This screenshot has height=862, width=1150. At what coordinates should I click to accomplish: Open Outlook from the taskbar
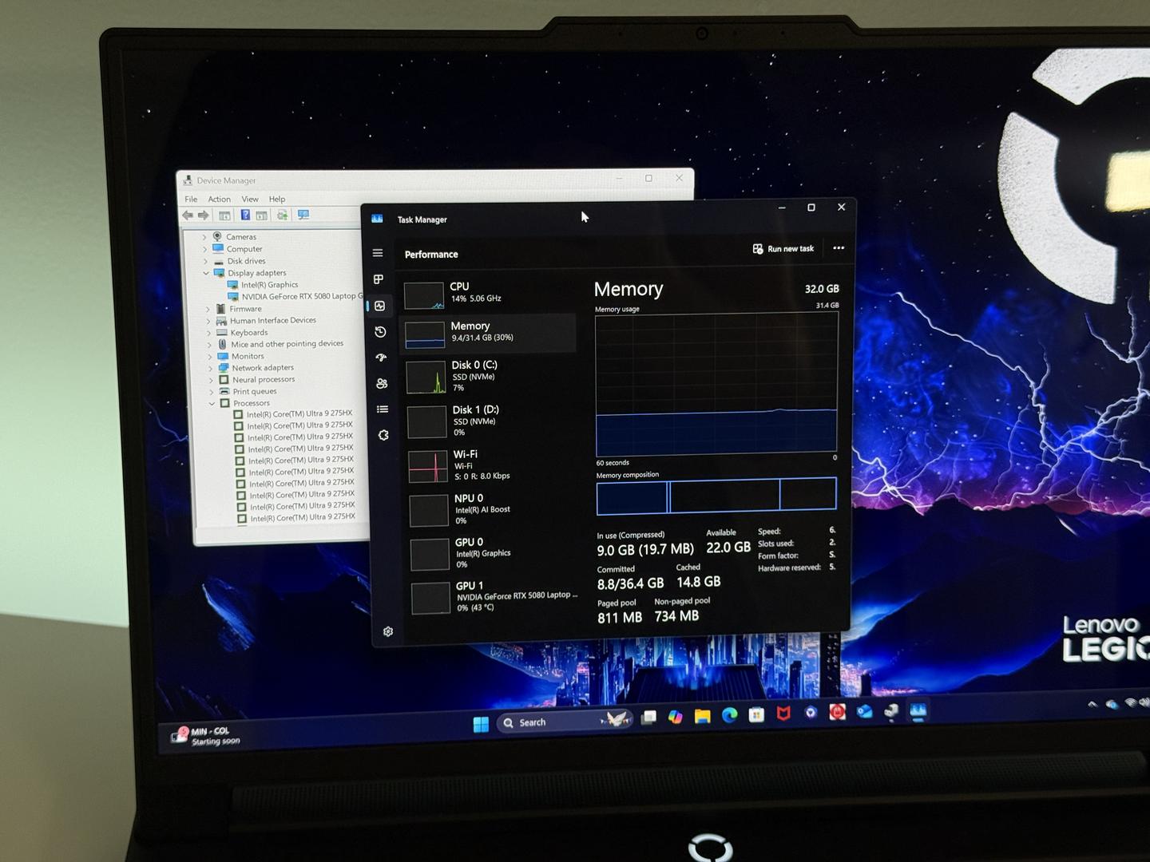click(865, 712)
